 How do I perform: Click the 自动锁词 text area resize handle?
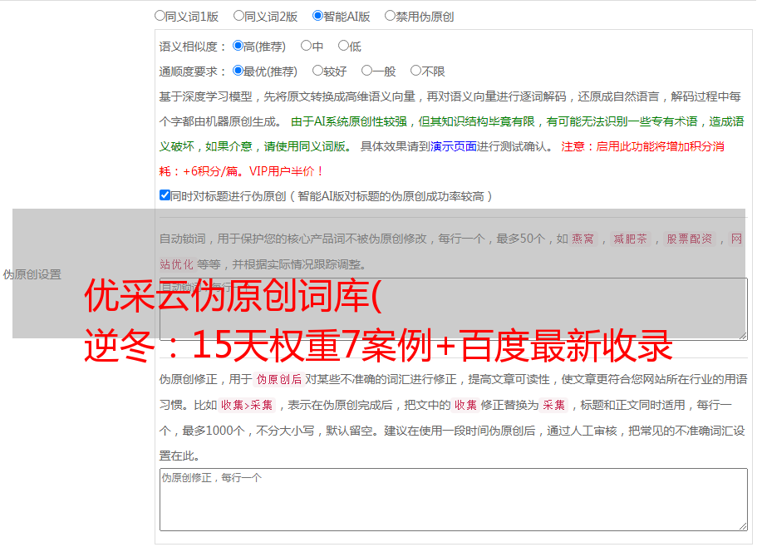point(742,335)
